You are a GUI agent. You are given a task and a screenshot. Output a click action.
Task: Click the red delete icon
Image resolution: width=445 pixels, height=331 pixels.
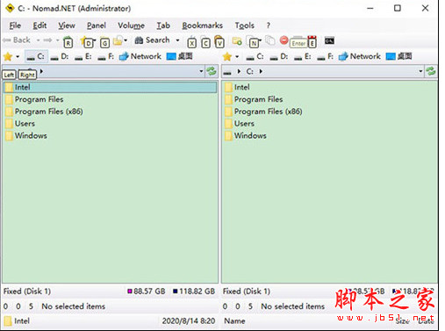coord(284,40)
